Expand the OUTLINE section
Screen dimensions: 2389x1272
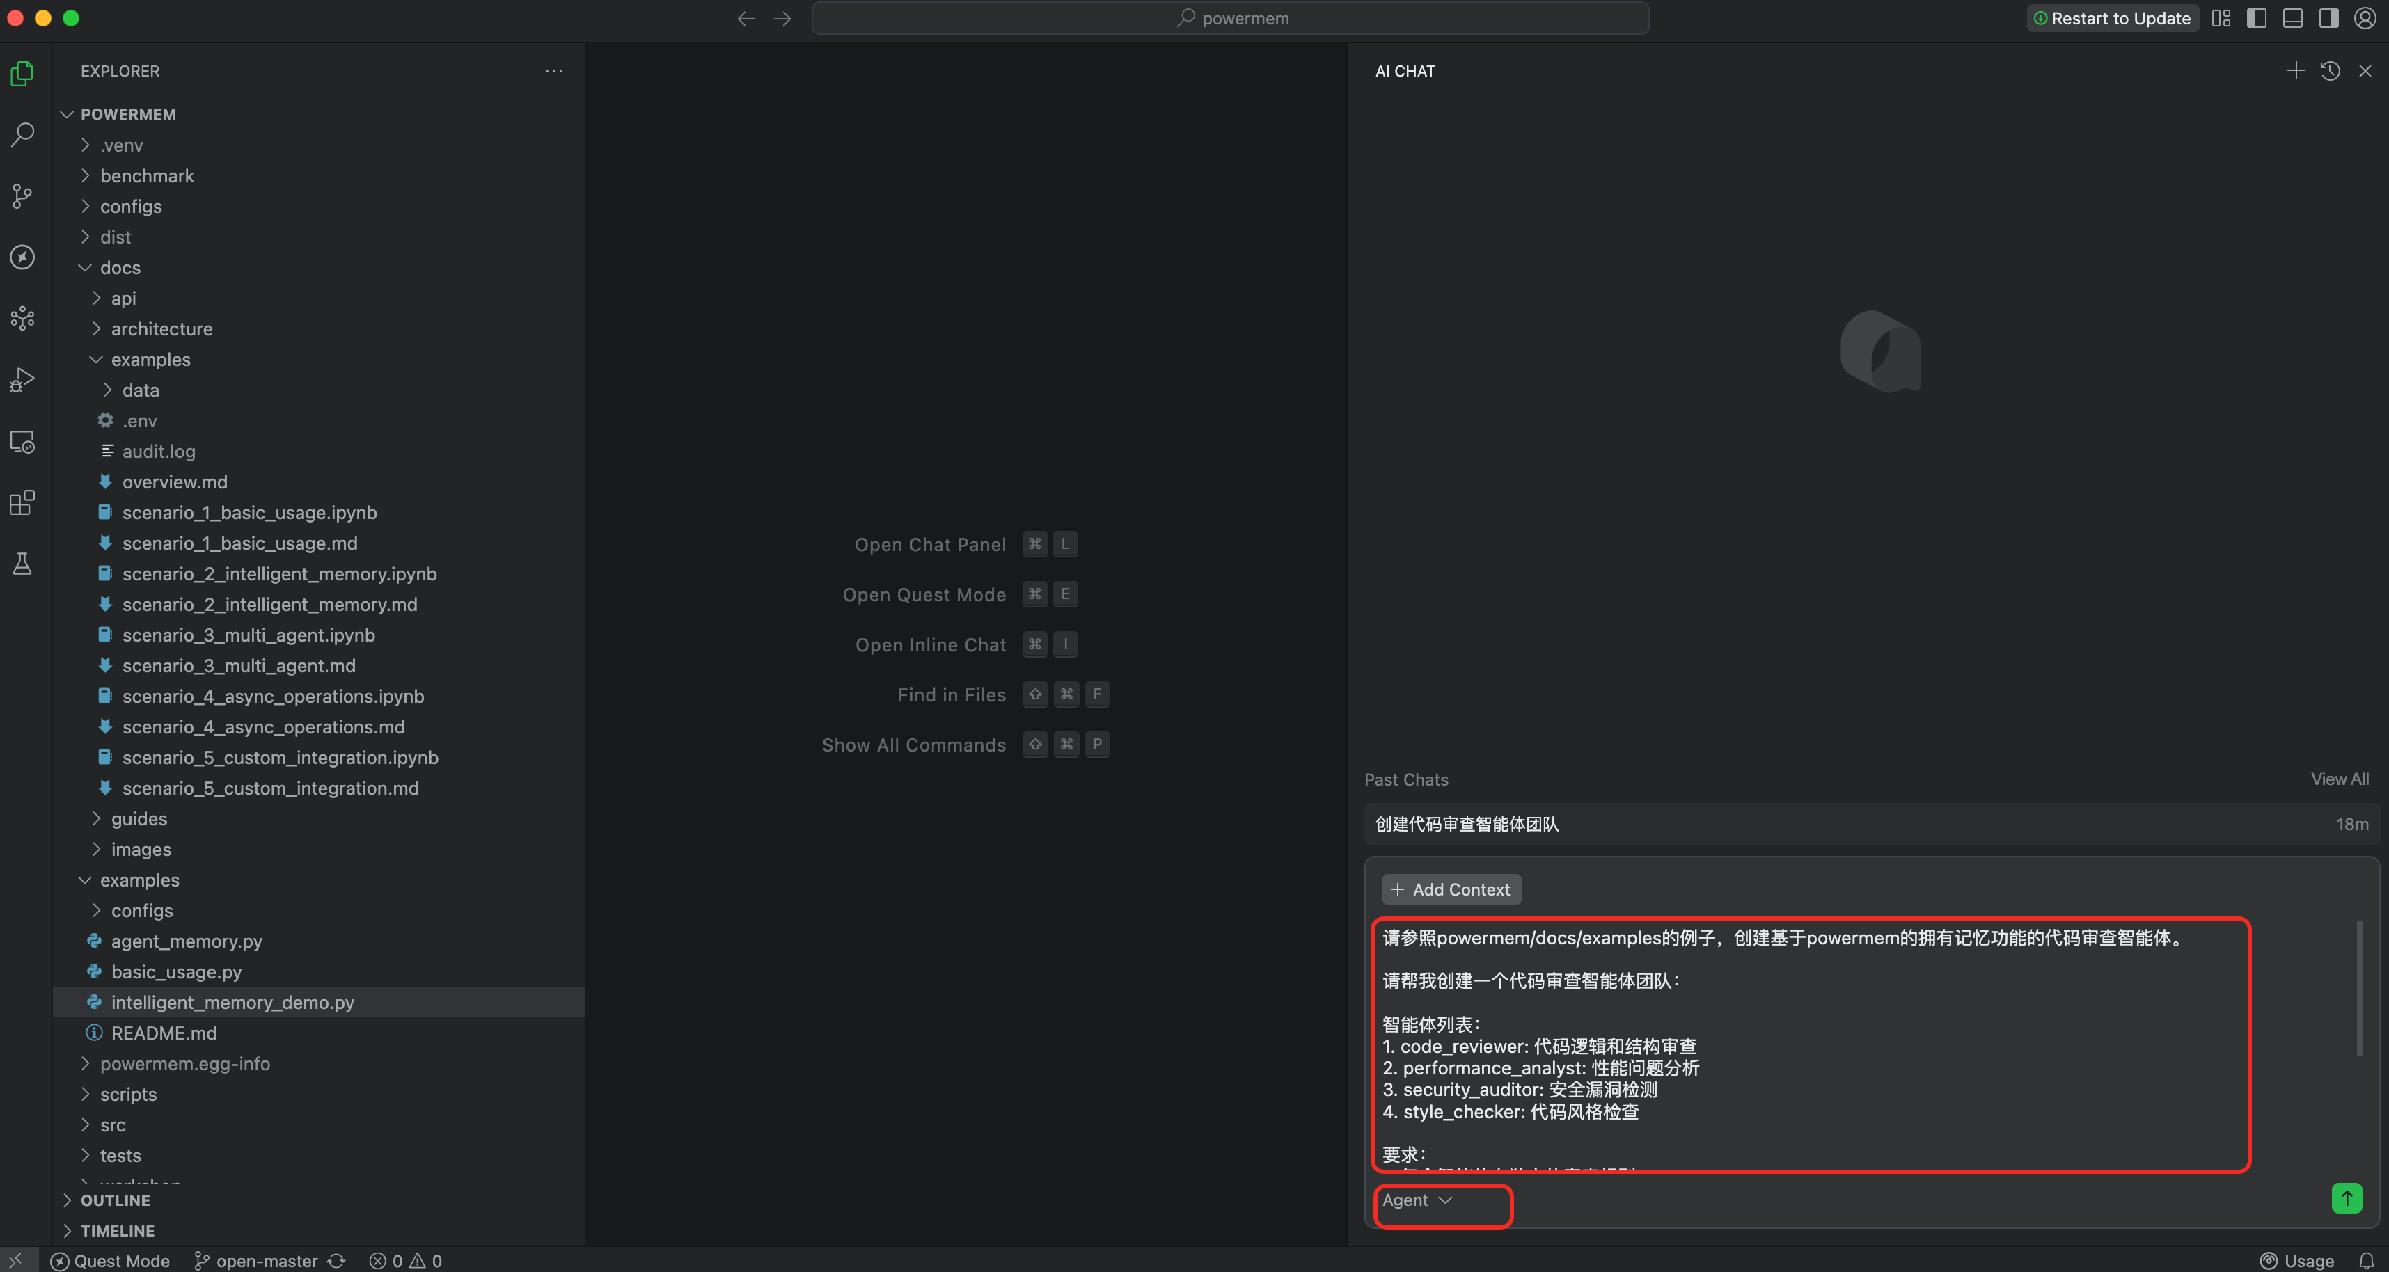[x=115, y=1200]
